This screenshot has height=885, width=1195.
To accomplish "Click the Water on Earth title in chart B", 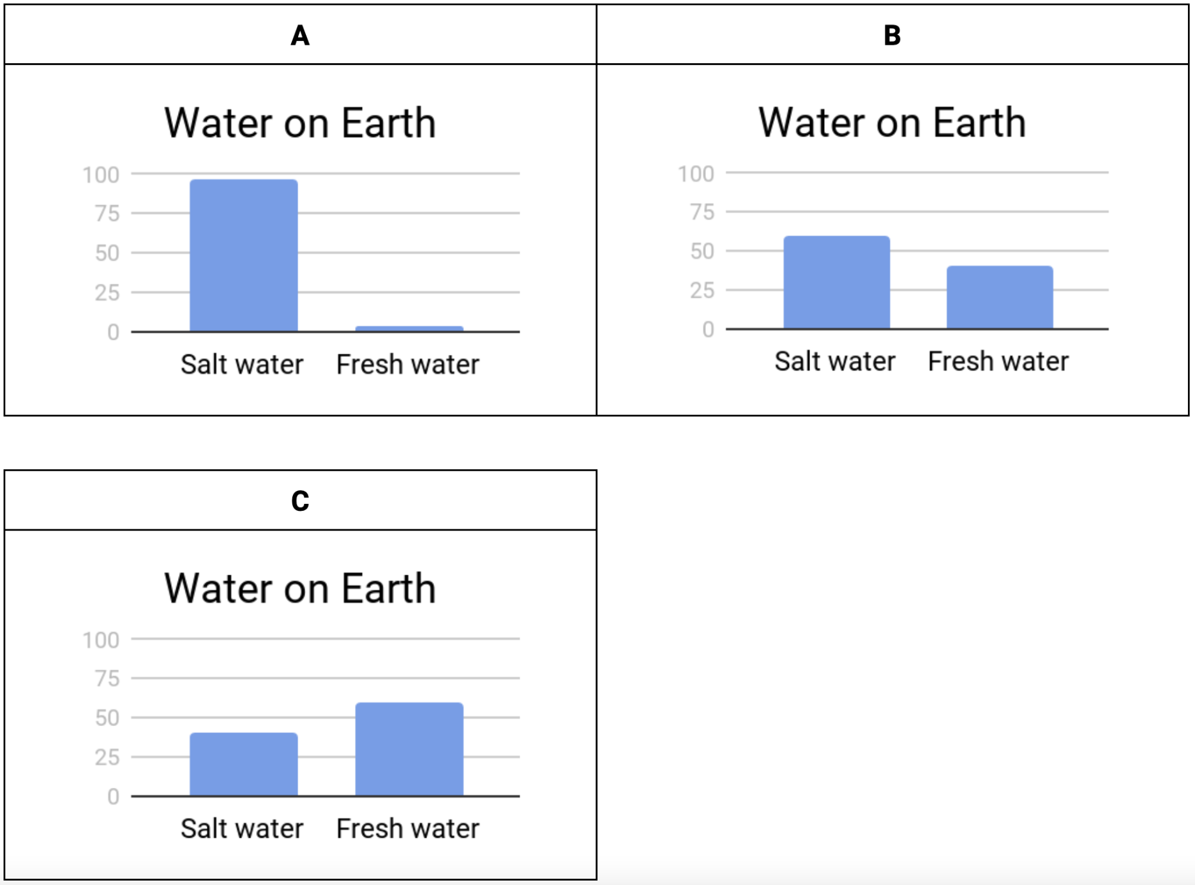I will click(x=892, y=122).
